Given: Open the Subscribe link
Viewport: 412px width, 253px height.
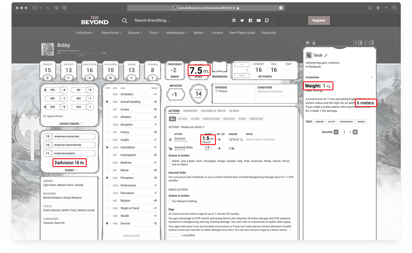Looking at the screenshot, I should click(269, 33).
